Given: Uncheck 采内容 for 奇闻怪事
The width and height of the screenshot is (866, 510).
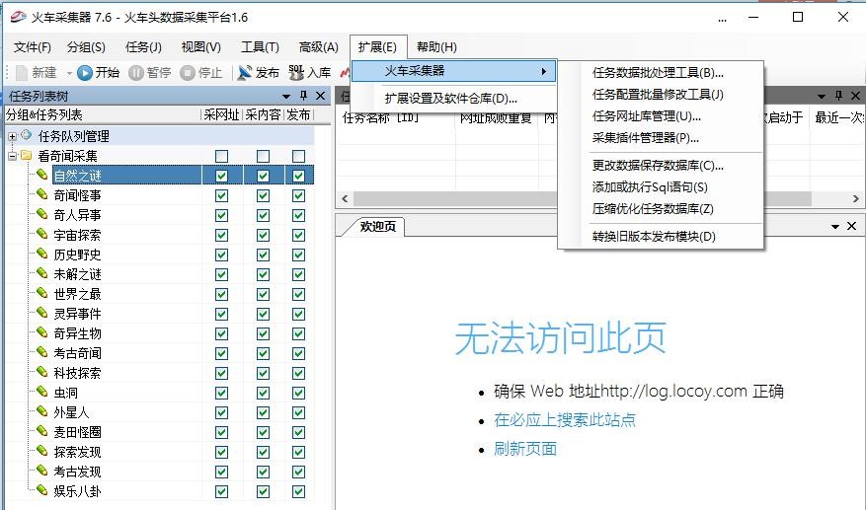Looking at the screenshot, I should click(263, 196).
